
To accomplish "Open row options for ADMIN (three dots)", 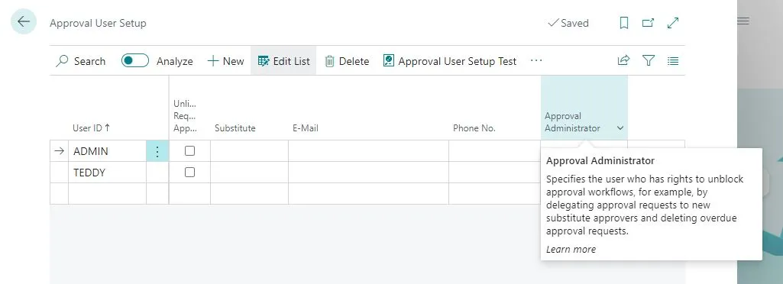I will [157, 150].
